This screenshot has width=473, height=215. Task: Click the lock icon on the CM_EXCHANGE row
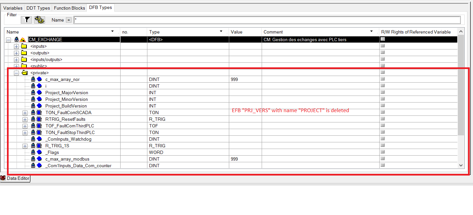click(x=17, y=39)
